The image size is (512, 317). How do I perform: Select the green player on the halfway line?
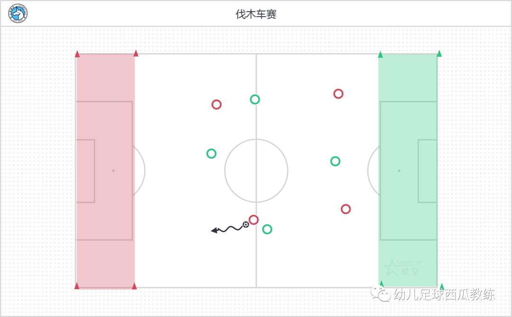point(255,99)
